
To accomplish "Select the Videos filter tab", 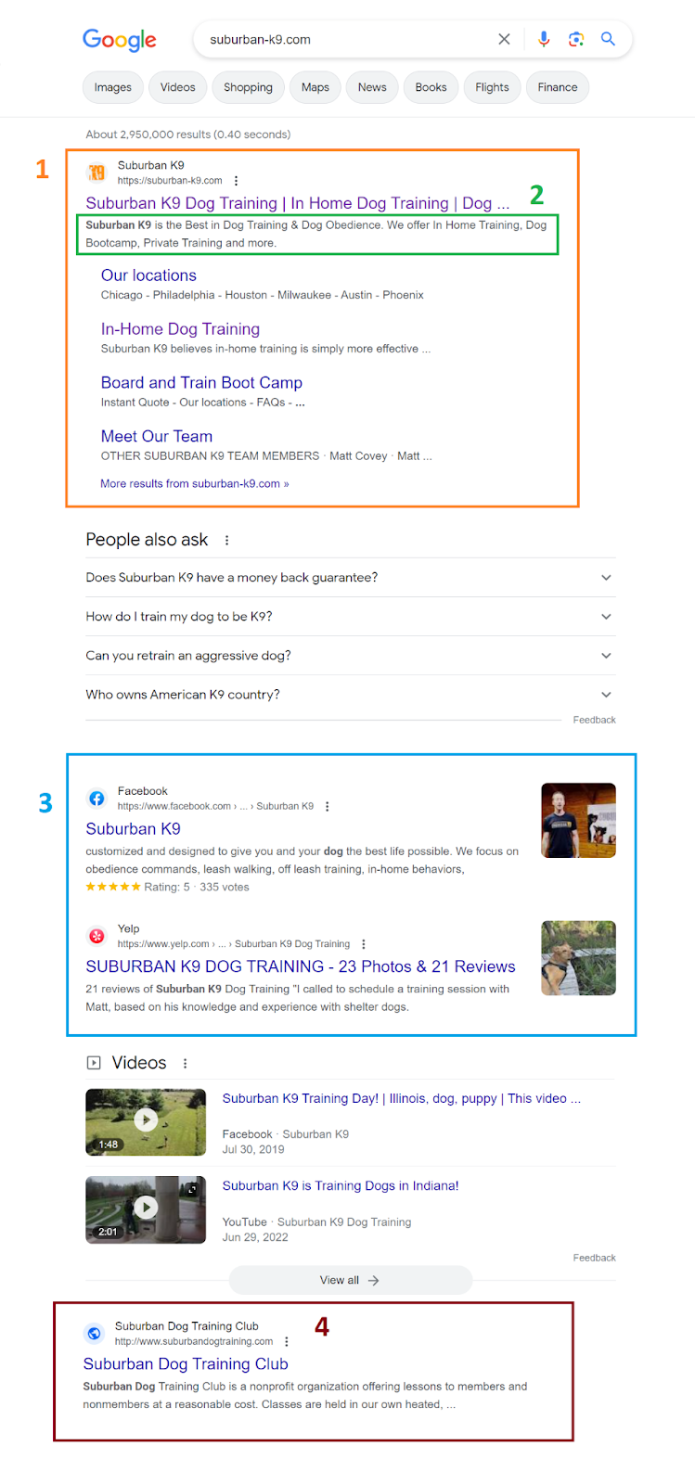I will click(x=178, y=87).
